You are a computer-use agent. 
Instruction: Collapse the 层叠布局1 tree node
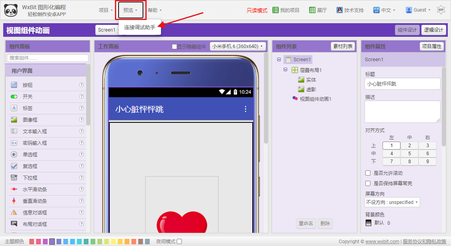(x=285, y=70)
